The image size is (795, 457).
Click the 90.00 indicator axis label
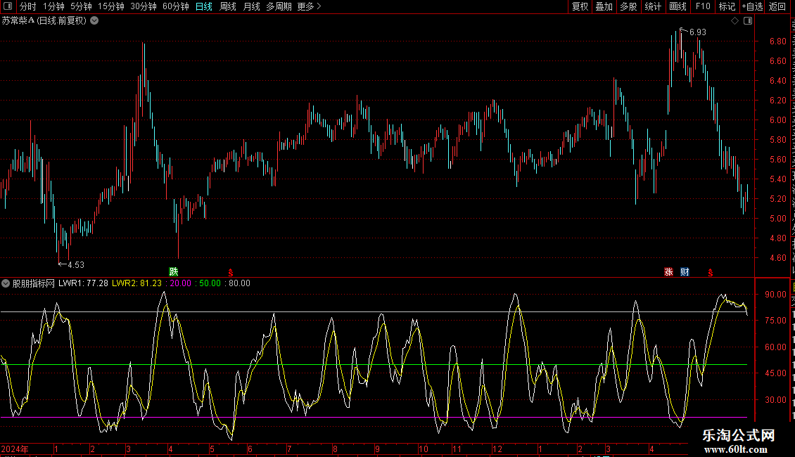[776, 295]
